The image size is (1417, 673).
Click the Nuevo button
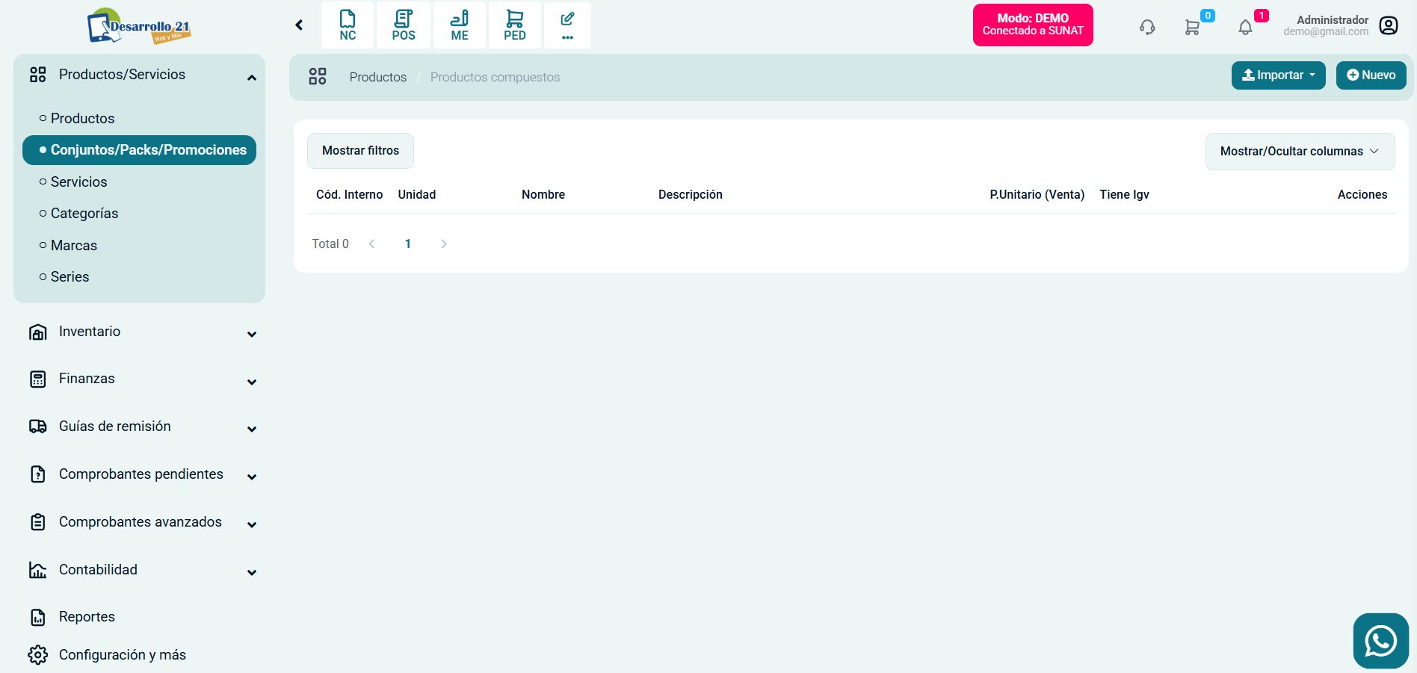click(1371, 75)
